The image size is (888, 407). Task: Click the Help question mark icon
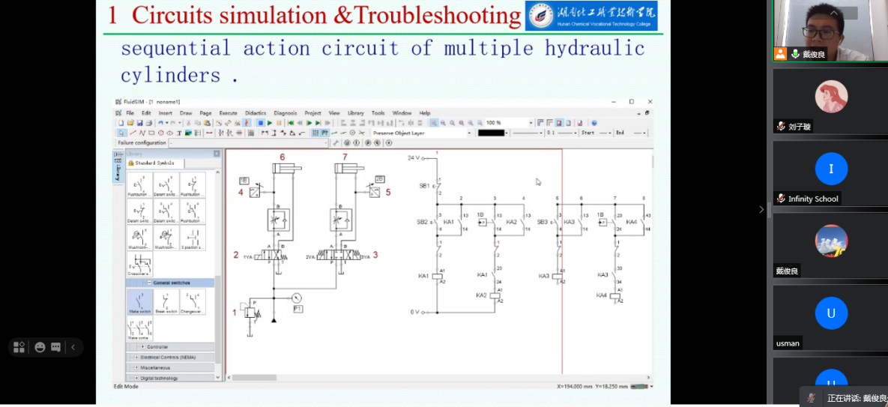pos(594,123)
